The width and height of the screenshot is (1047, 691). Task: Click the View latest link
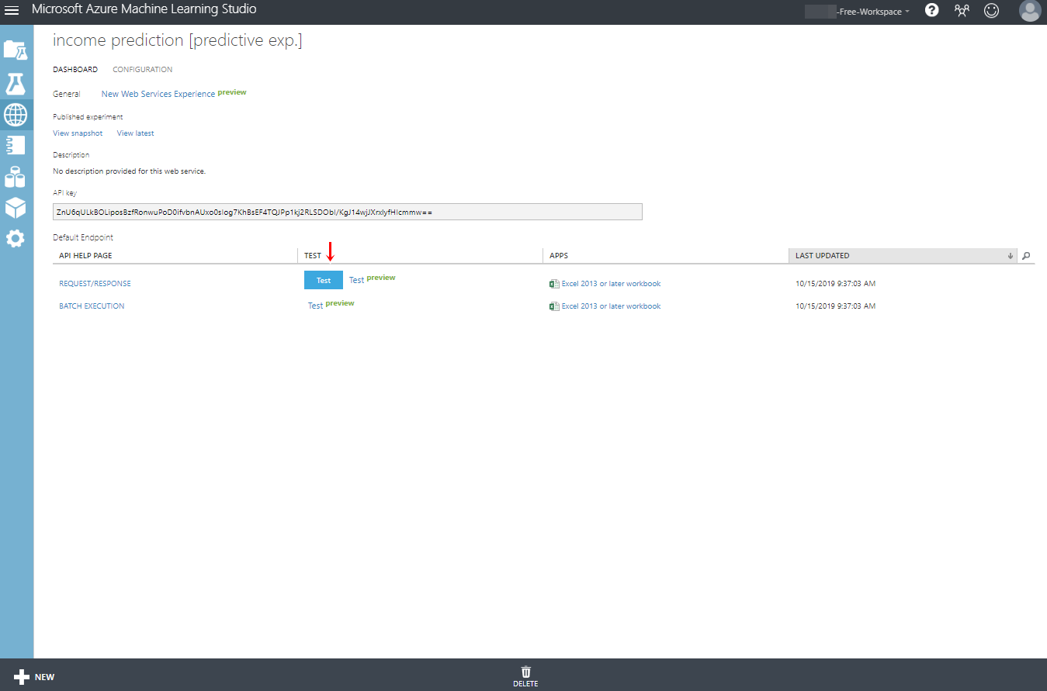[135, 133]
